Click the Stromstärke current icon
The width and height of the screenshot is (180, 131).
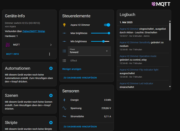pos(64,117)
